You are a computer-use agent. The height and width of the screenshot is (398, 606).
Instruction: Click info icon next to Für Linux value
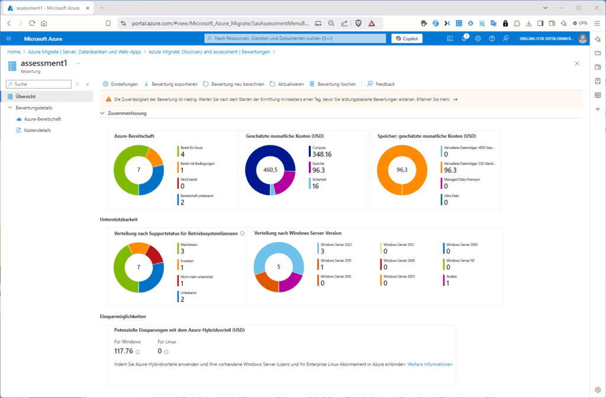(x=166, y=352)
